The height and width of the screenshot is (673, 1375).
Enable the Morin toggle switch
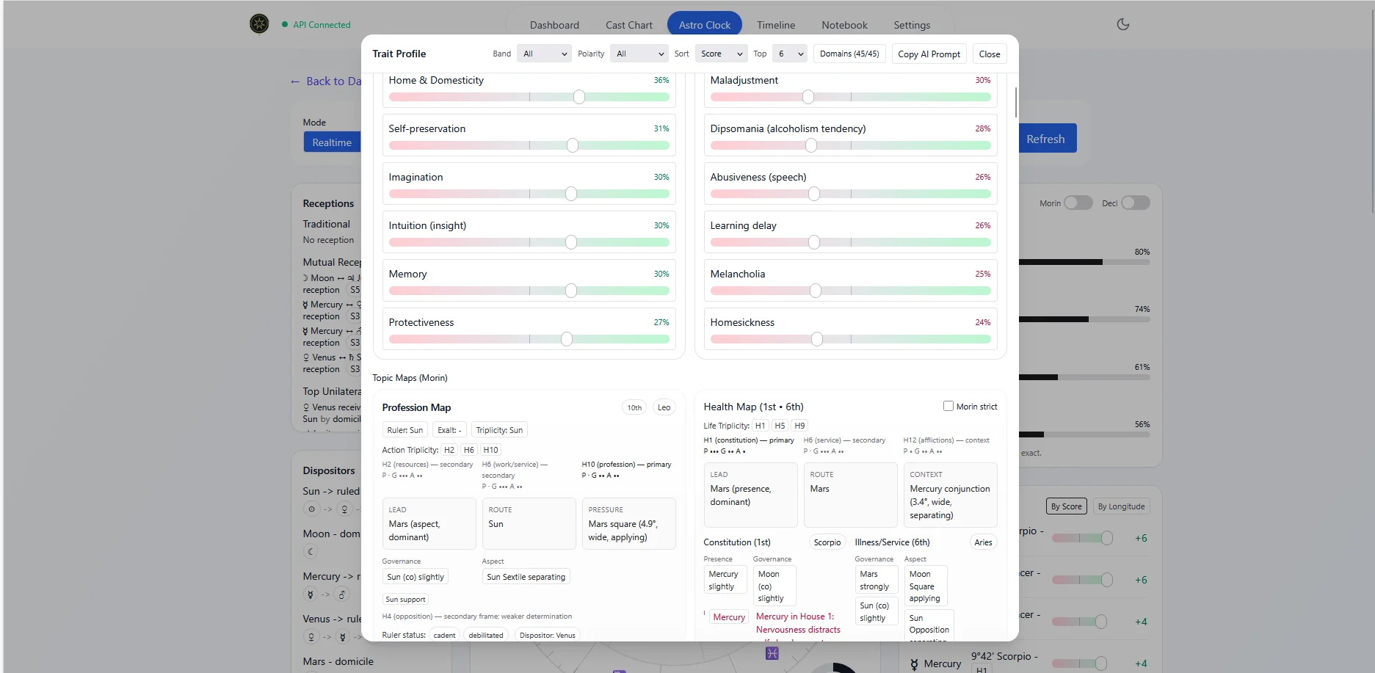[x=1078, y=203]
